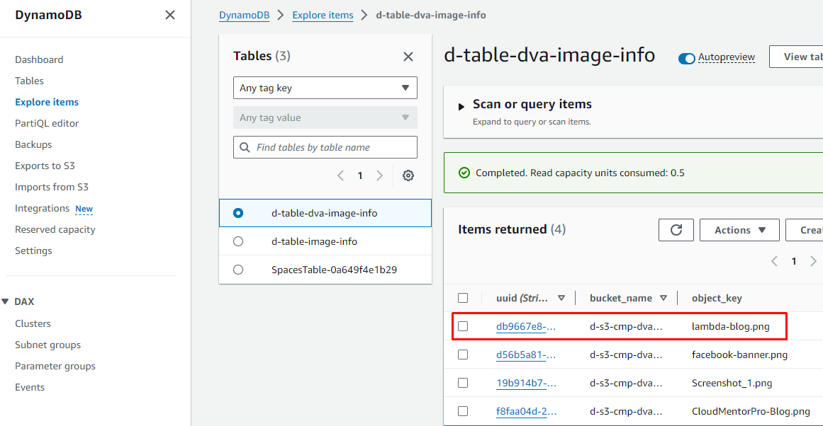Navigate to Backups in the sidebar
823x426 pixels.
tap(33, 144)
